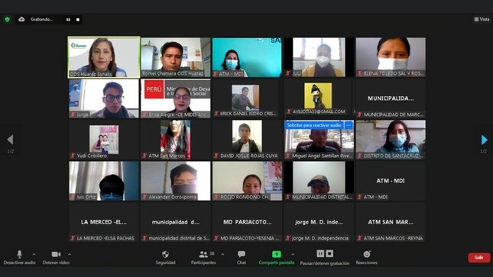Click the three-dots icon on Miguel Angel's tile
493x277 pixels.
click(349, 125)
